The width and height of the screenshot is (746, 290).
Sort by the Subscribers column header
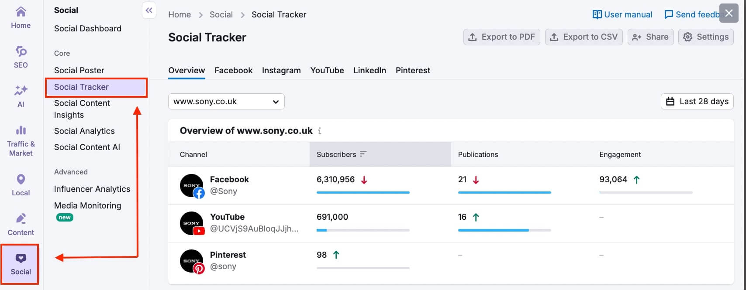coord(380,154)
